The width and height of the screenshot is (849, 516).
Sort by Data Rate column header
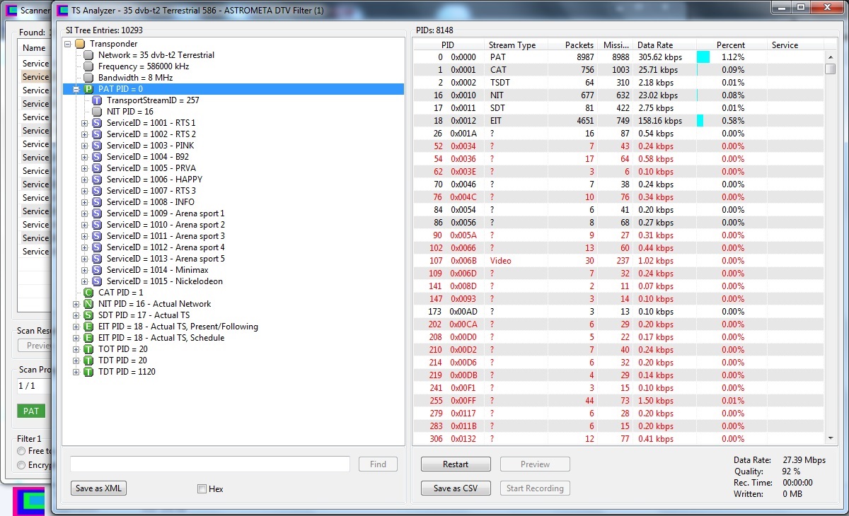point(664,45)
